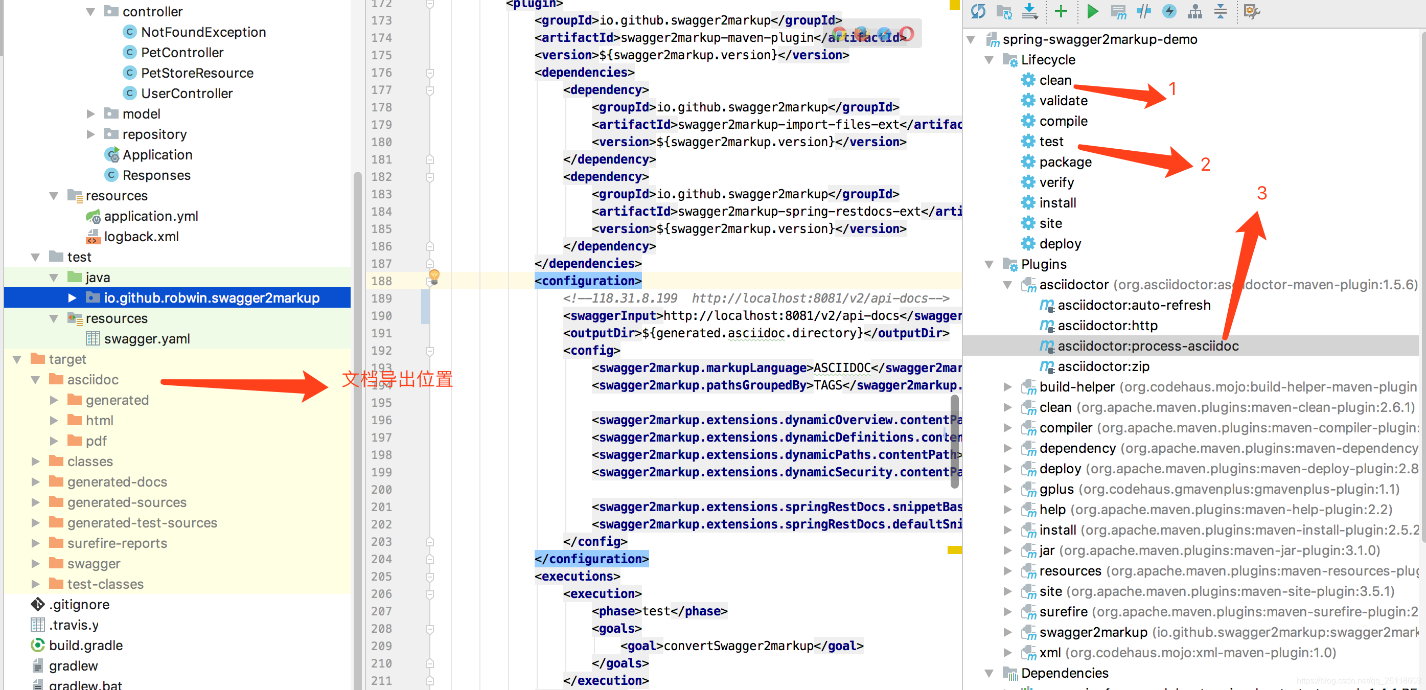Select asciidoctor:auto-refresh goal
The height and width of the screenshot is (690, 1426).
(x=1134, y=305)
